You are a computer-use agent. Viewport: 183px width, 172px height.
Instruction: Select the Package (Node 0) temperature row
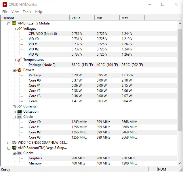89,65
